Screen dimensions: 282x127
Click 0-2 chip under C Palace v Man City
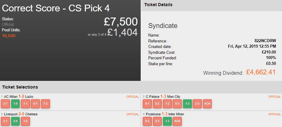click(157, 104)
